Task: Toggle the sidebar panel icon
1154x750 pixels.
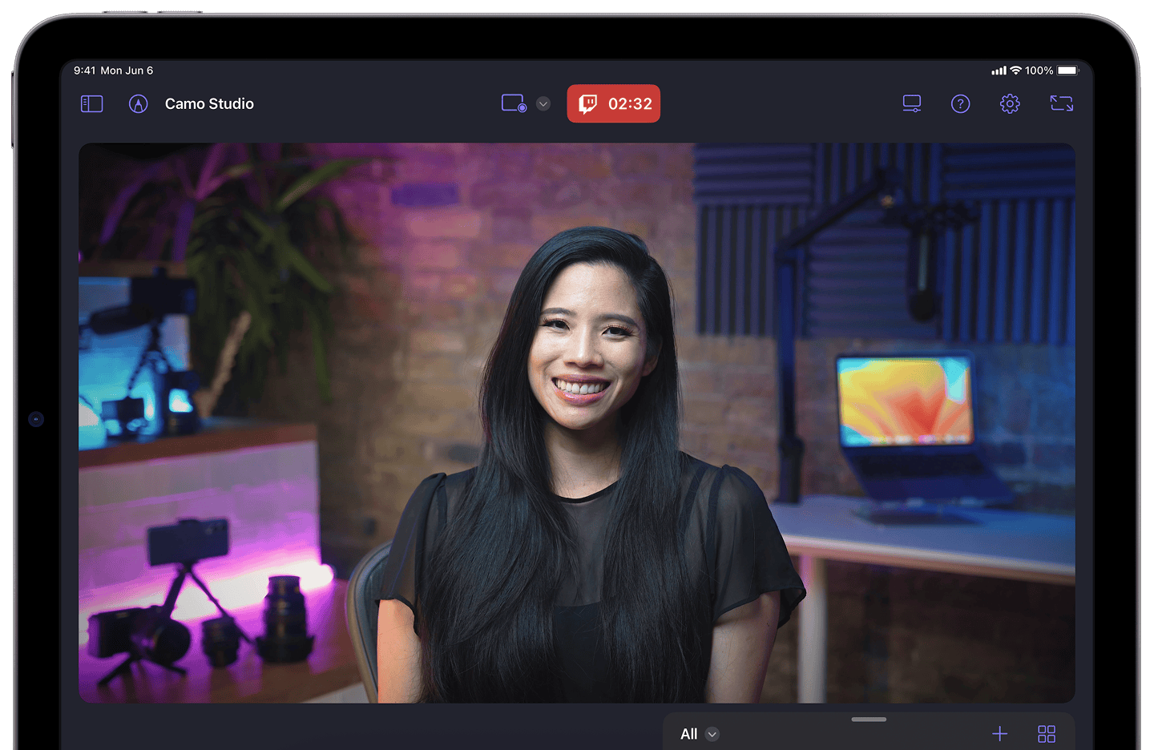Action: [92, 104]
